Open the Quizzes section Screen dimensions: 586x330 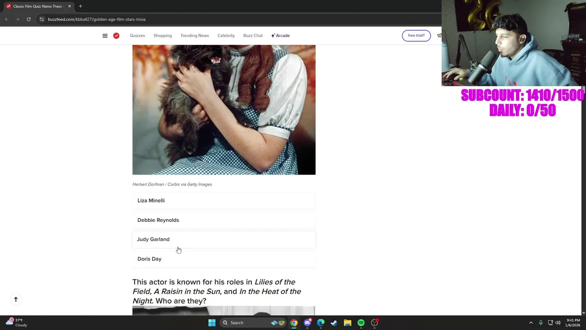click(x=137, y=35)
